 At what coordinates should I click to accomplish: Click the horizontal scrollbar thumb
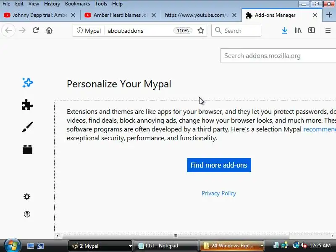(x=176, y=236)
